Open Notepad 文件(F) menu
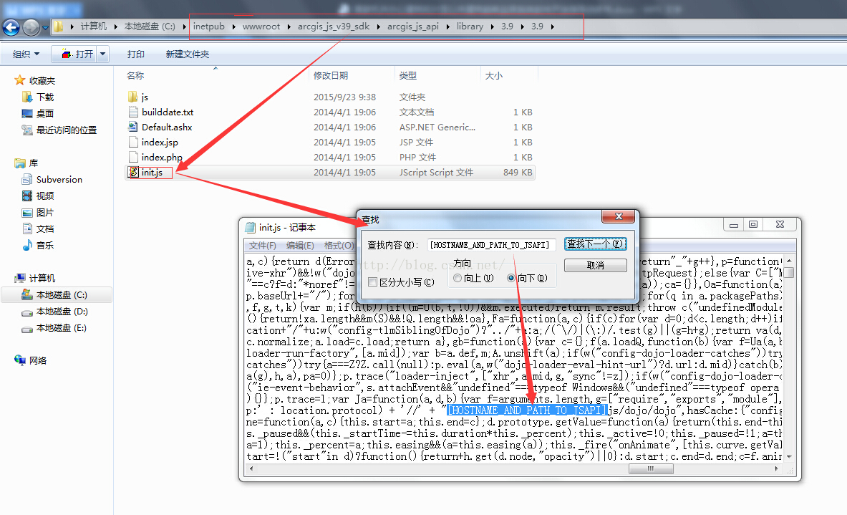Viewport: 847px width, 515px height. (x=263, y=246)
